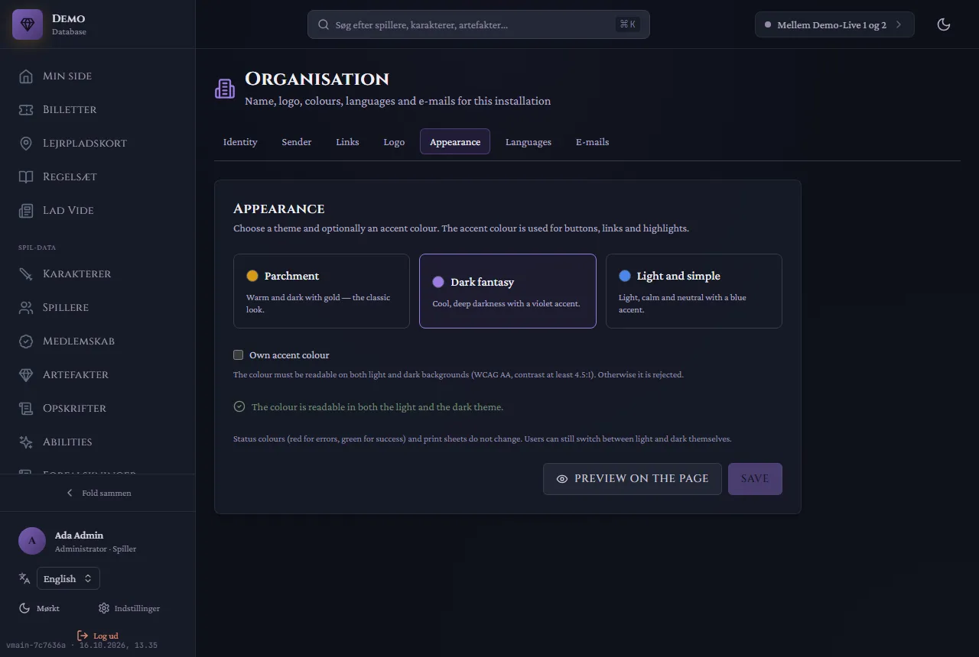Switch to the Identity tab
The image size is (979, 657).
click(240, 142)
